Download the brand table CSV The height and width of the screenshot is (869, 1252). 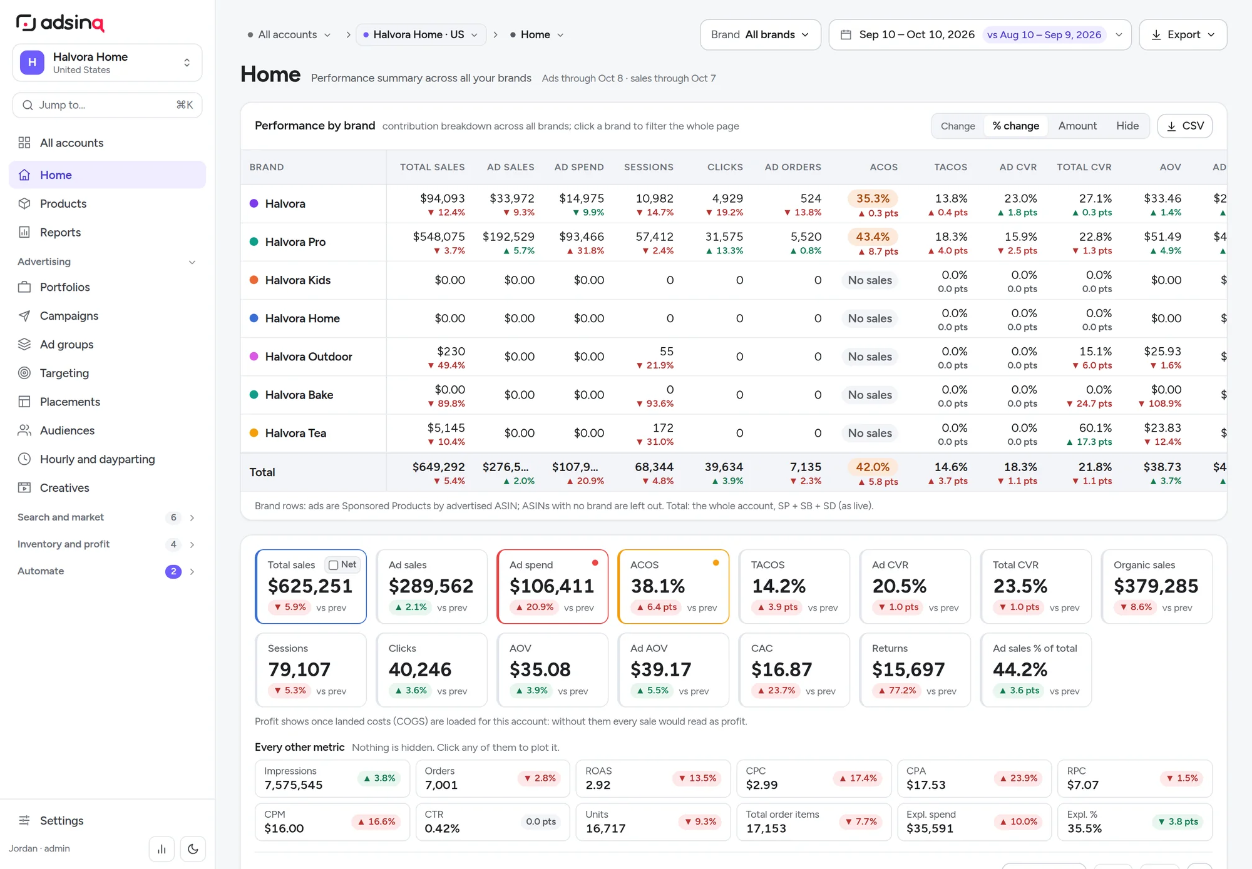[1185, 126]
